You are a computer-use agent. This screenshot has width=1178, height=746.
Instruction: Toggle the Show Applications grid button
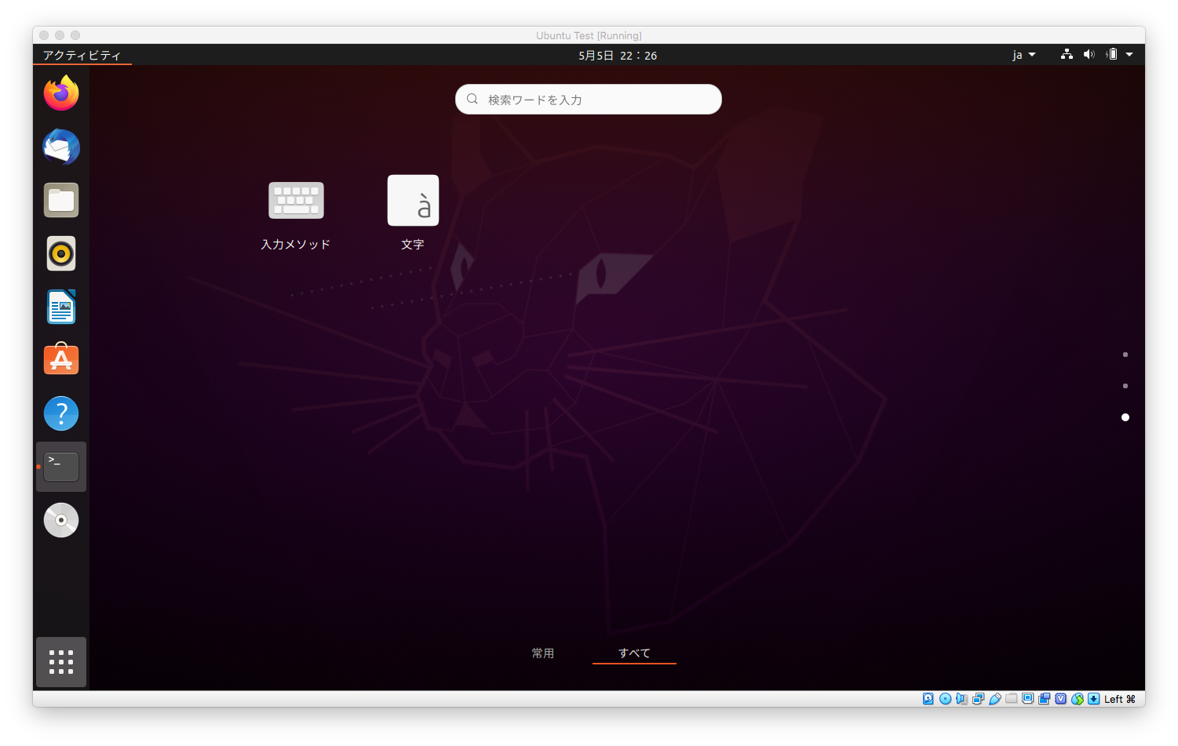61,662
